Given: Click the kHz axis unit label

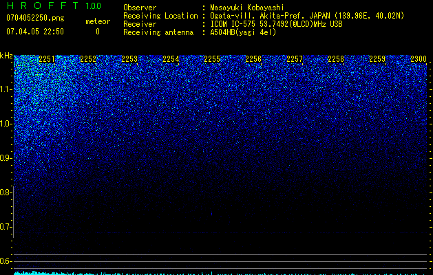Looking at the screenshot, I should coord(6,56).
